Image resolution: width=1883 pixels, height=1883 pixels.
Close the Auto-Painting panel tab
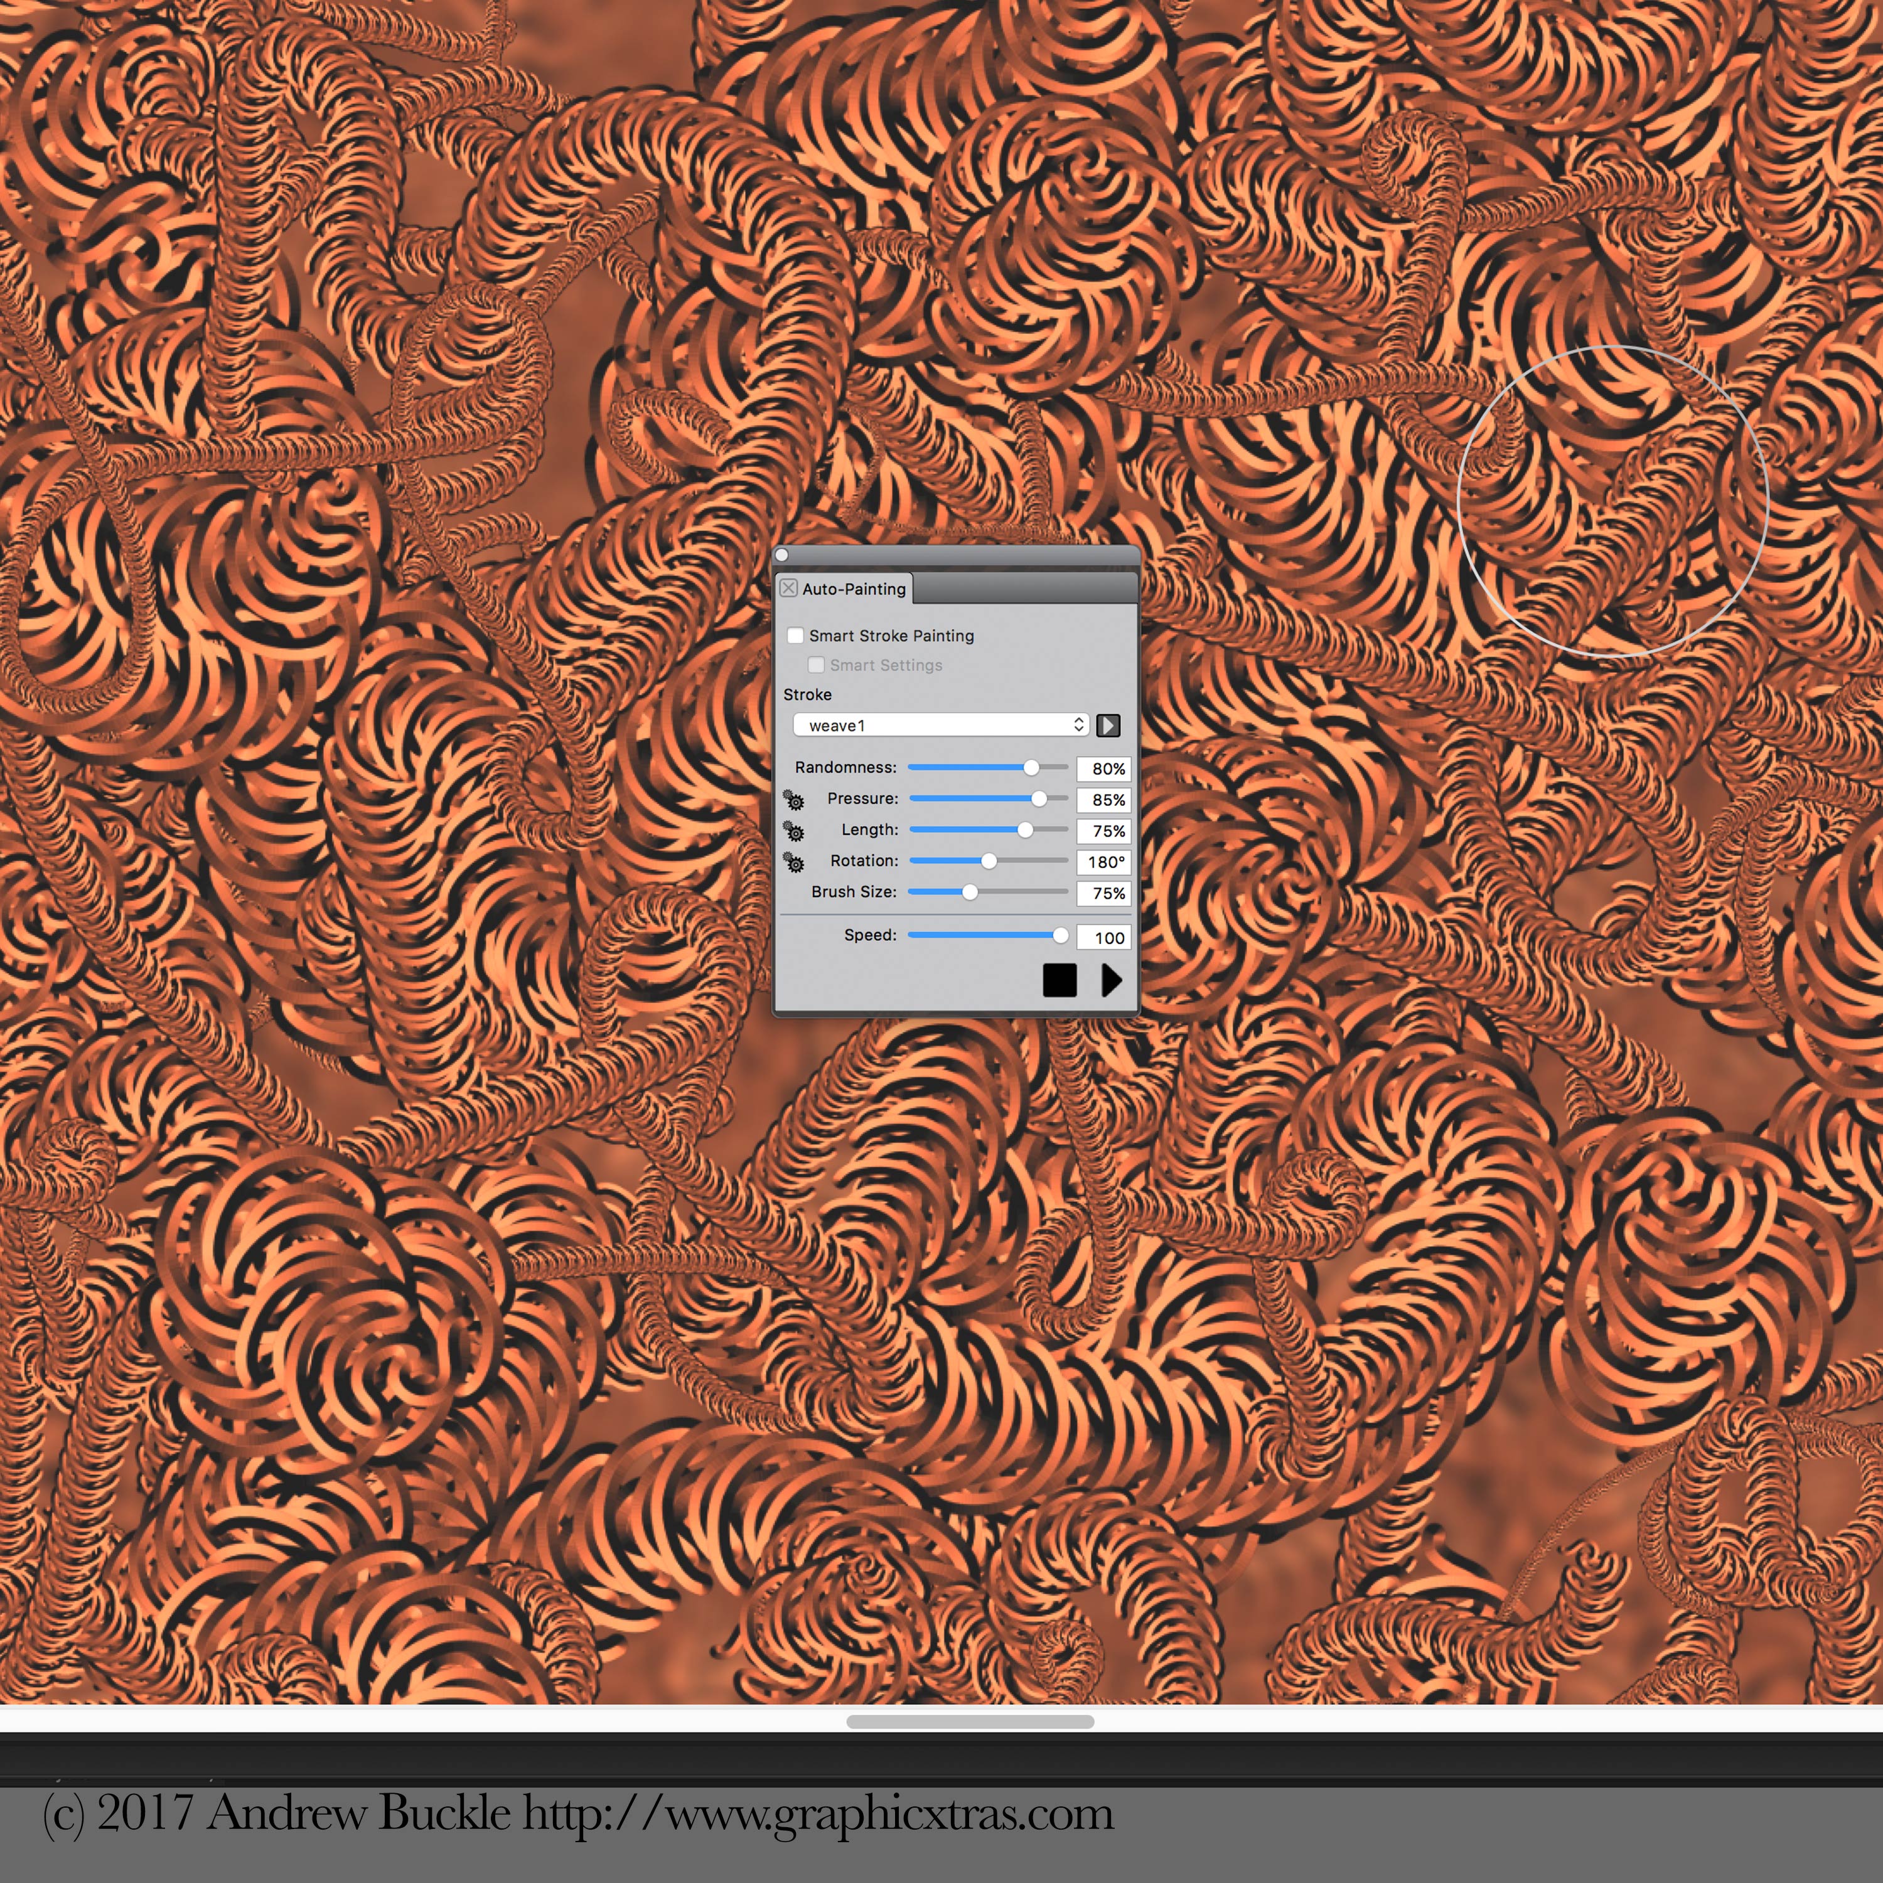tap(788, 587)
